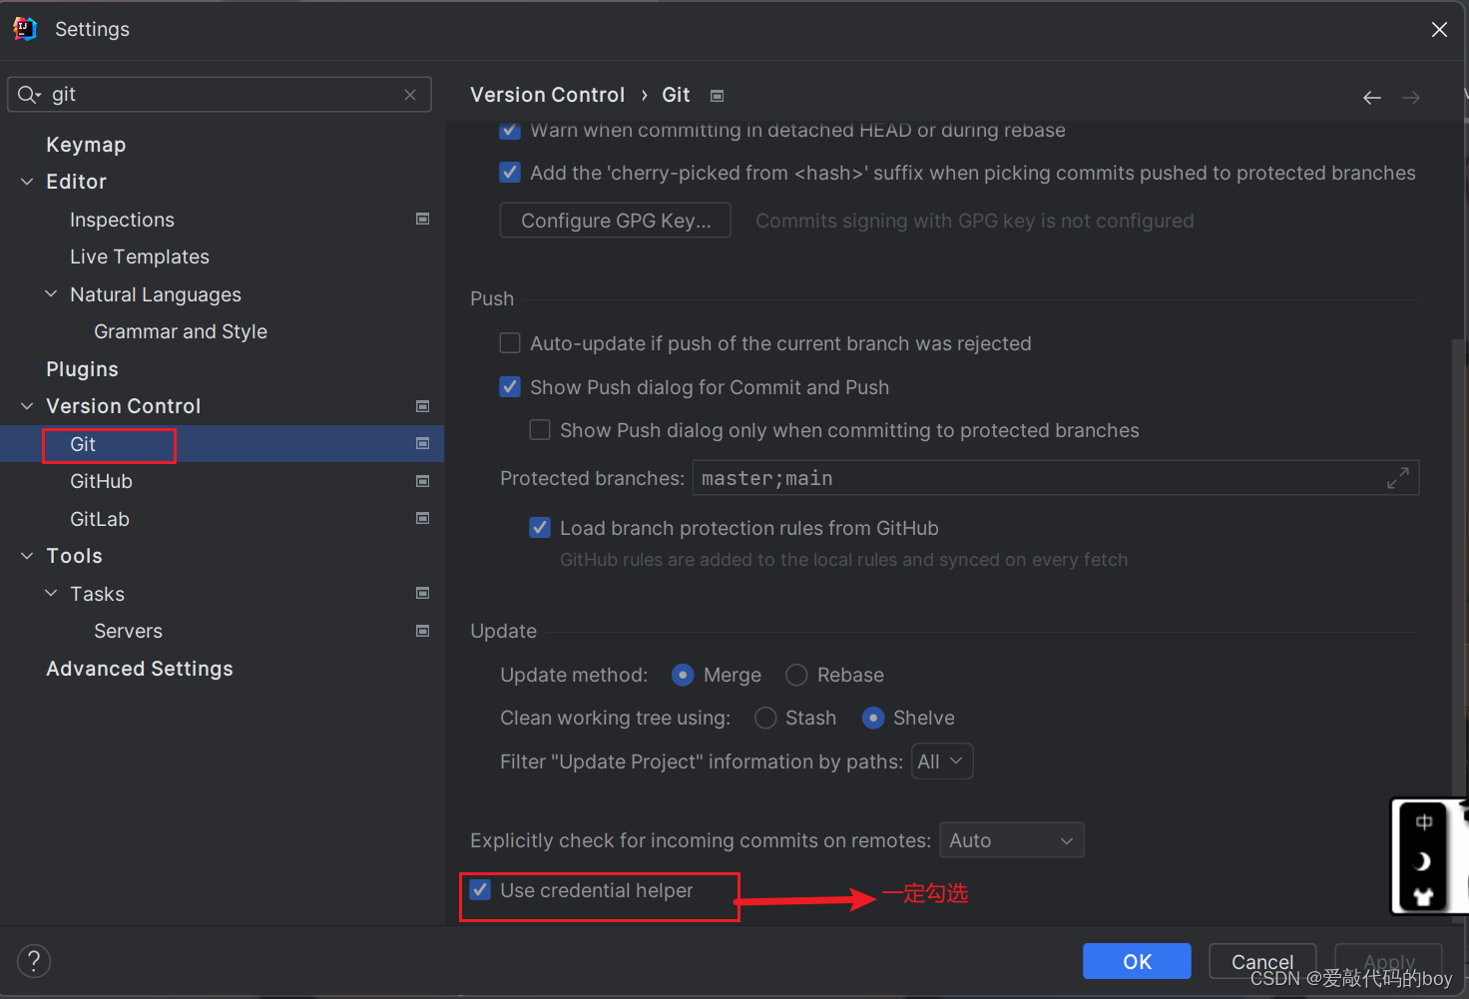
Task: Toggle cherry-picked suffix checkbox
Action: [510, 173]
